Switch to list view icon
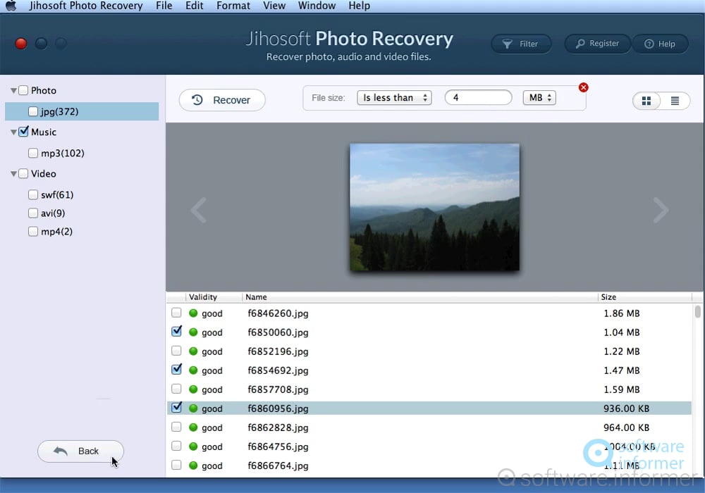Image resolution: width=705 pixels, height=493 pixels. point(675,101)
